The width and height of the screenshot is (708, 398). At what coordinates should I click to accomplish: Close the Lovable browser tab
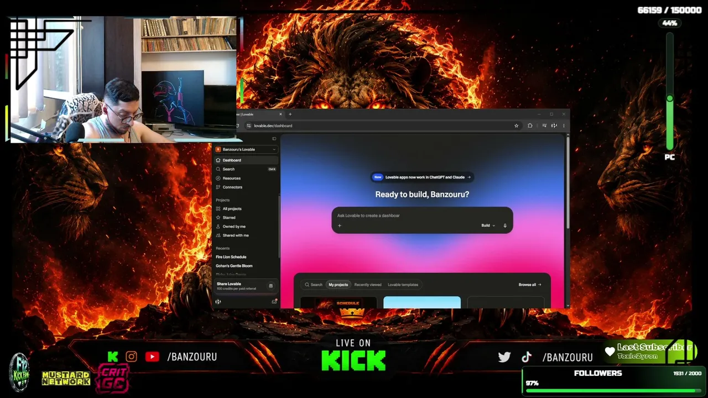click(x=280, y=114)
